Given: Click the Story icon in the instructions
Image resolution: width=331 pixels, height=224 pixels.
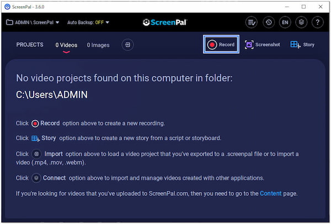Looking at the screenshot, I should 35,139.
